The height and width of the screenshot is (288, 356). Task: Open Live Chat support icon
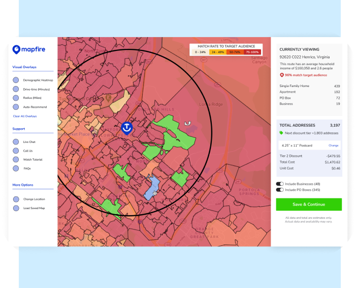(x=16, y=142)
